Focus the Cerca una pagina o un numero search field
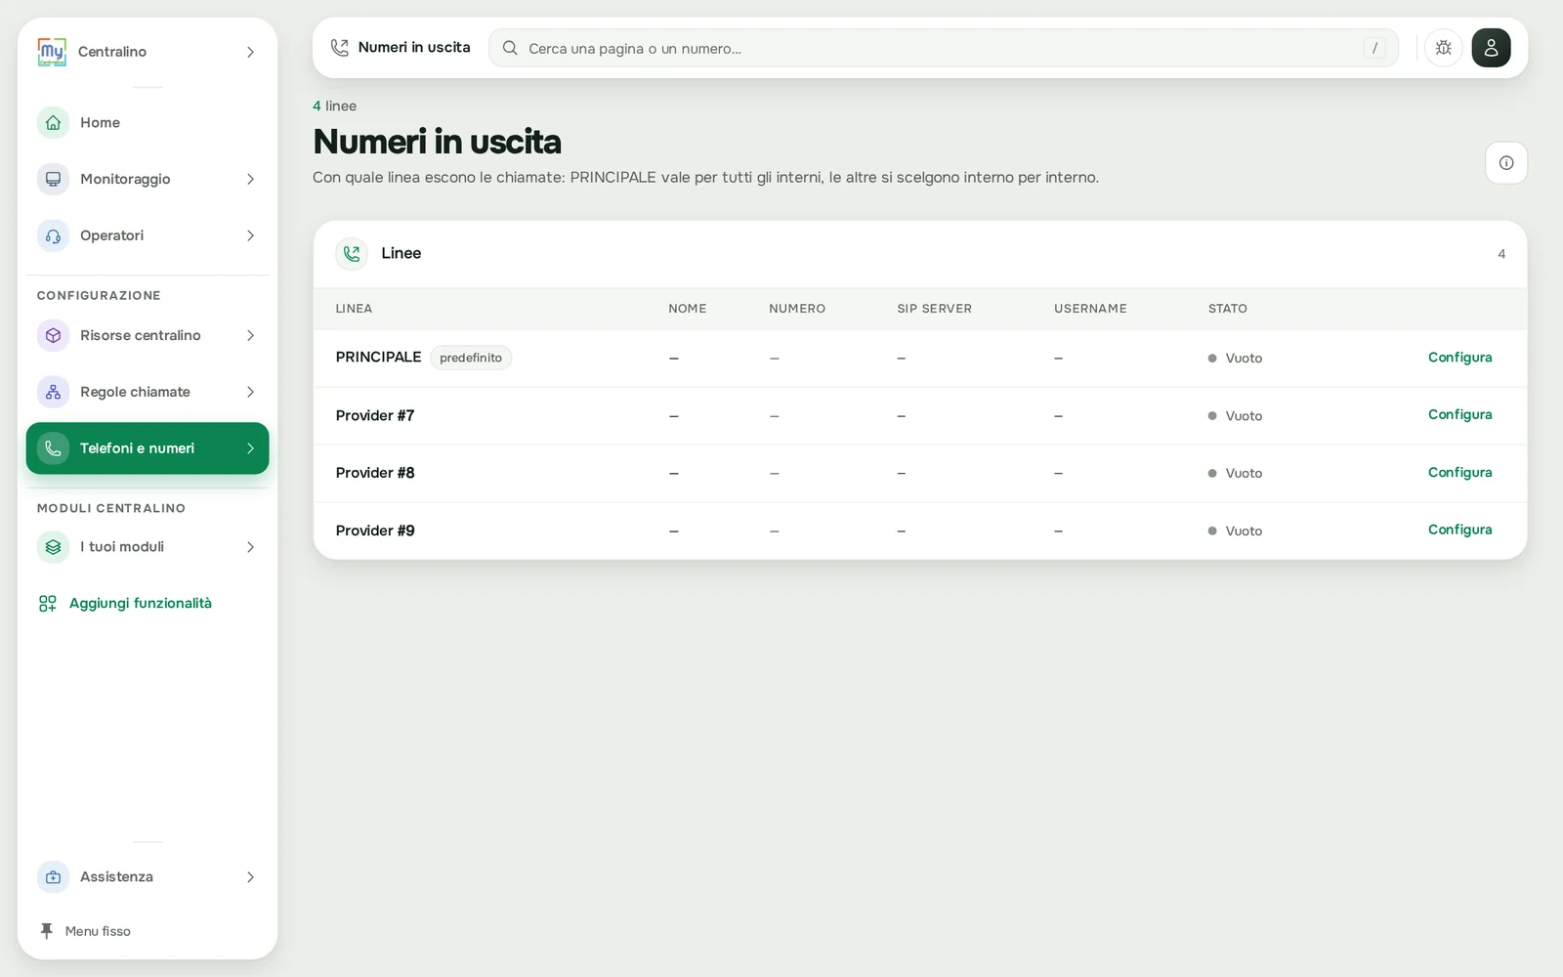 click(943, 48)
